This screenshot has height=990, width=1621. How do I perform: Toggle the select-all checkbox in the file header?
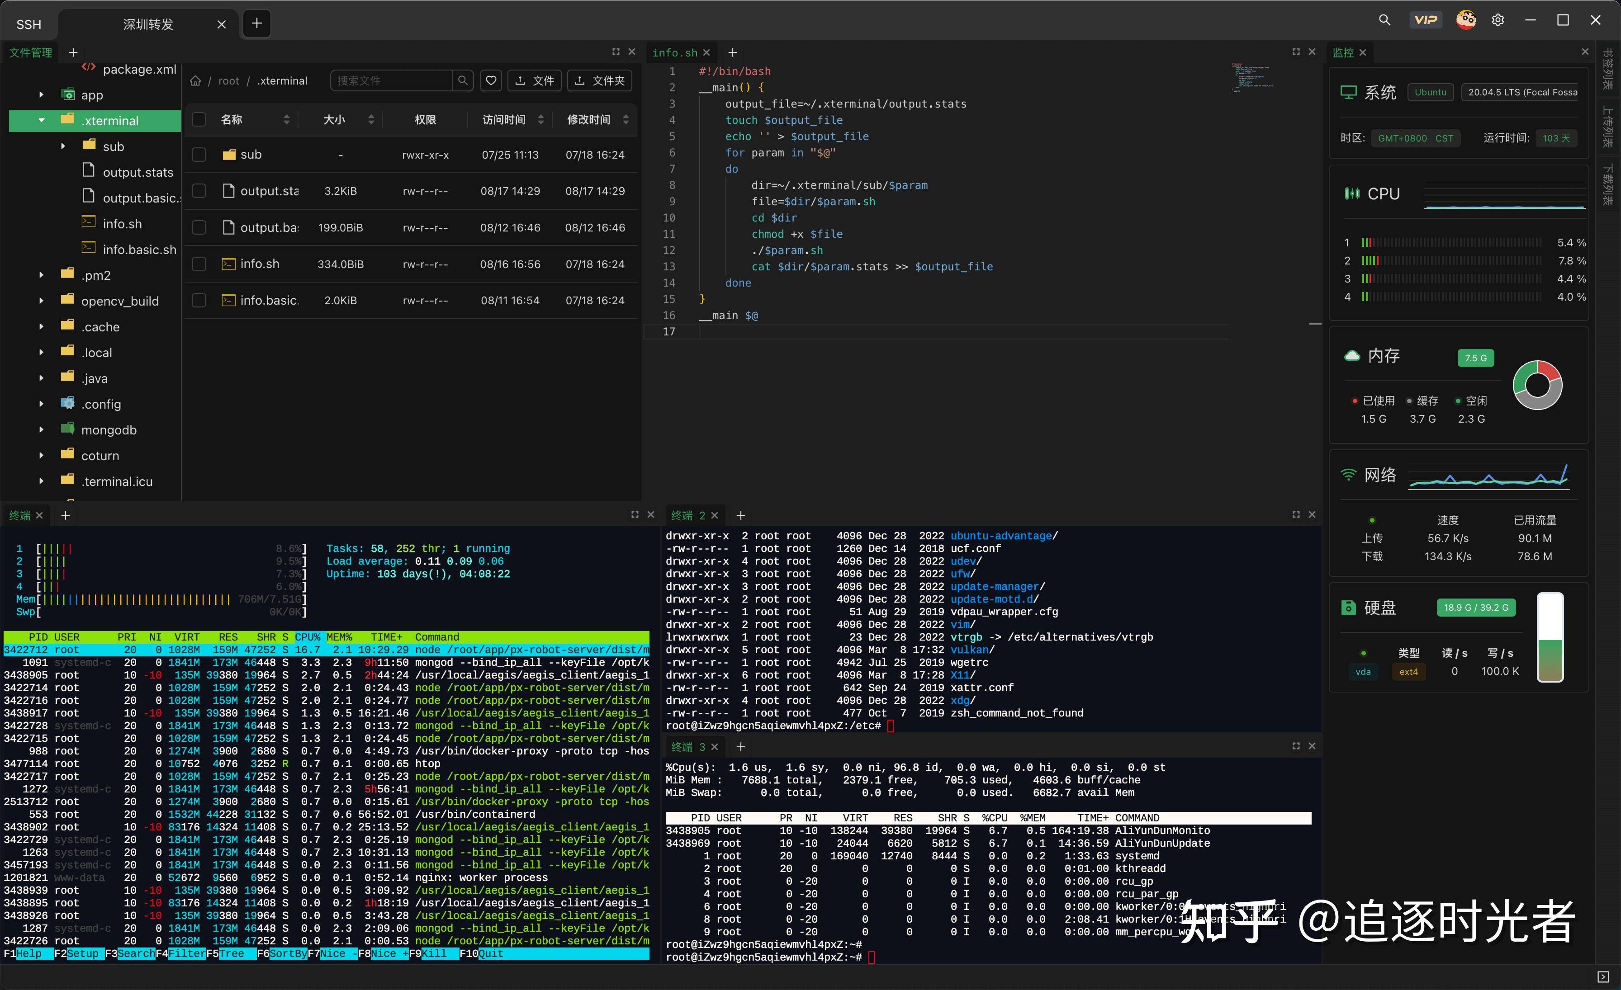coord(199,119)
